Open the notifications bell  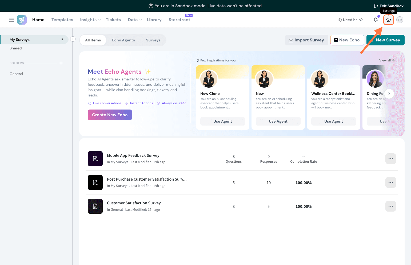coord(376,20)
